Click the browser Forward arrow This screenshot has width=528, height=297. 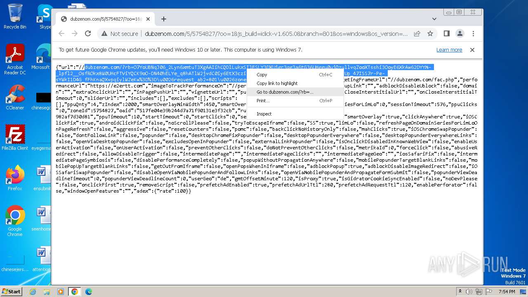[x=75, y=33]
